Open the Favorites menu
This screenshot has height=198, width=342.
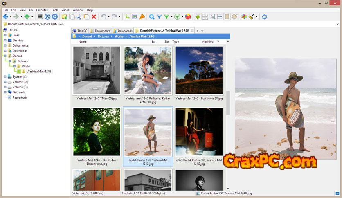(42, 10)
